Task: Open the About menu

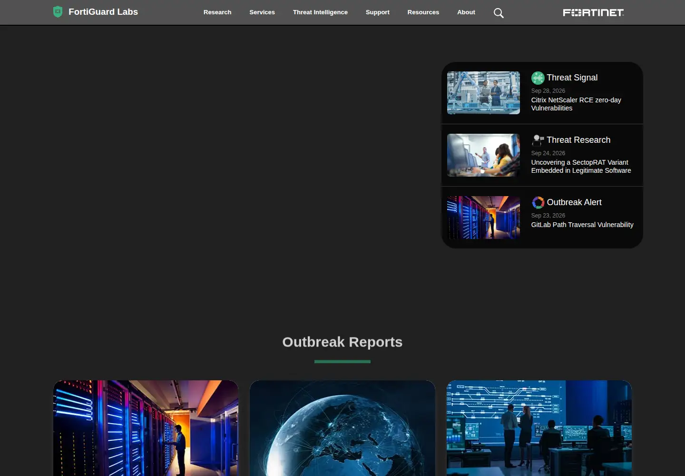Action: pos(466,12)
